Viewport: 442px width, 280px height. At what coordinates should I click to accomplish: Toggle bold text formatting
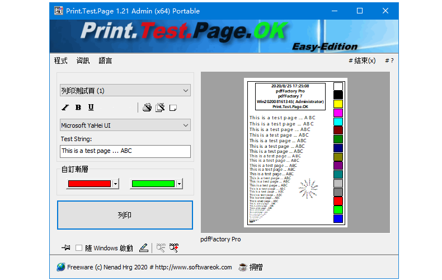pyautogui.click(x=78, y=108)
